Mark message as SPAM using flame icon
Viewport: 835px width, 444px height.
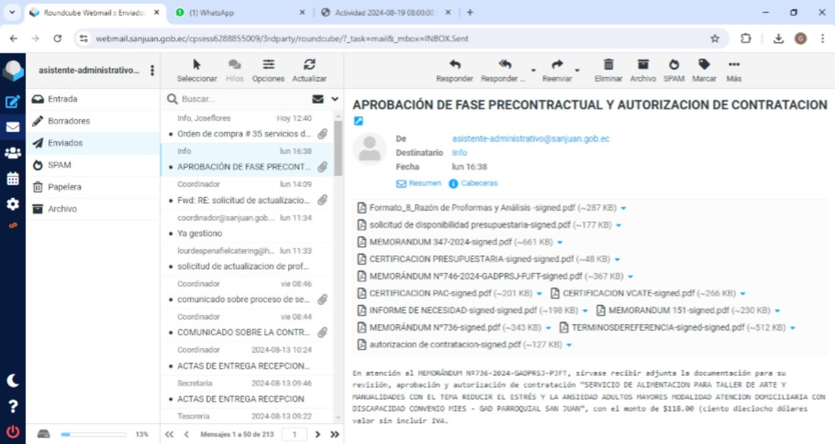coord(674,65)
